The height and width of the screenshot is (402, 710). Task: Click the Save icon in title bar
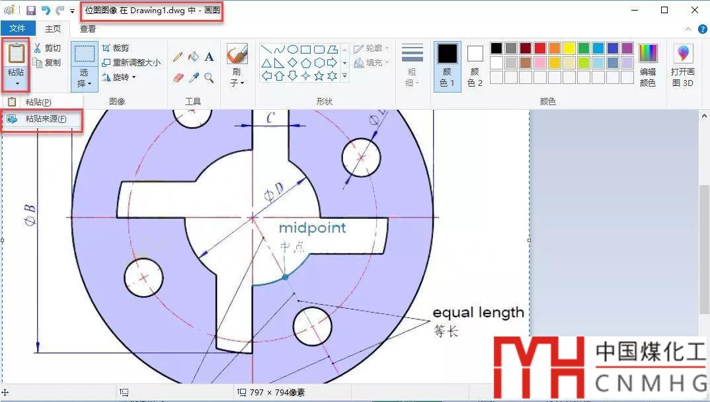coord(31,11)
